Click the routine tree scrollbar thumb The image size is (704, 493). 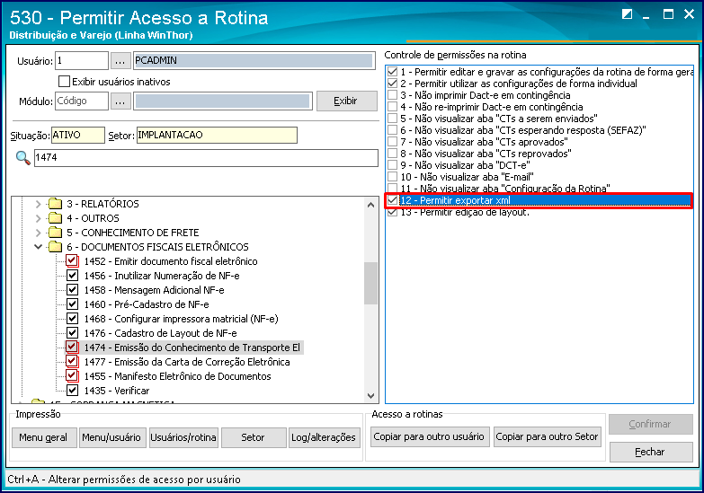[x=370, y=283]
